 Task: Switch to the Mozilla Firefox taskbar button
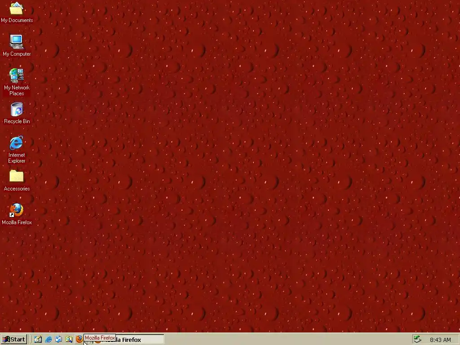point(128,340)
